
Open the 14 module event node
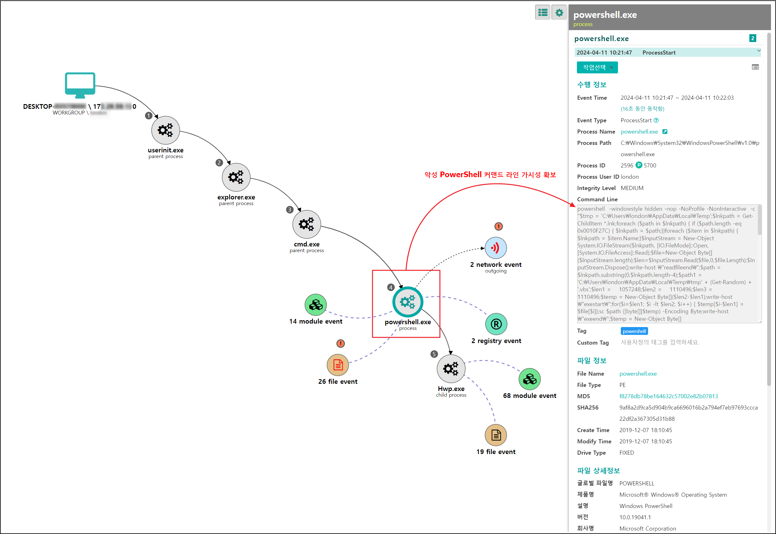coord(316,305)
